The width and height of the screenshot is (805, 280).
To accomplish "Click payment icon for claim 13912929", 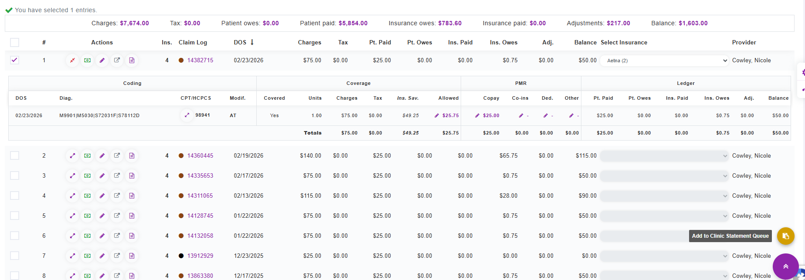I will point(87,256).
